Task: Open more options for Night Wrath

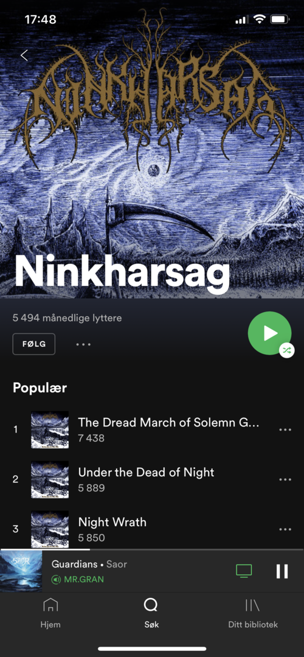Action: [285, 529]
